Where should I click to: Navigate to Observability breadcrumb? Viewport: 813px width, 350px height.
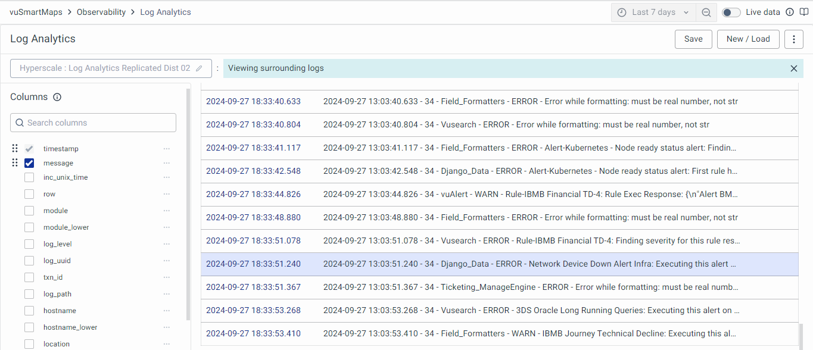(101, 12)
